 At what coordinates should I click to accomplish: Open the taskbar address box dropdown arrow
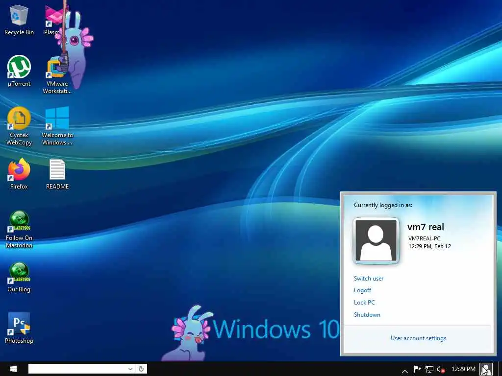coord(130,369)
